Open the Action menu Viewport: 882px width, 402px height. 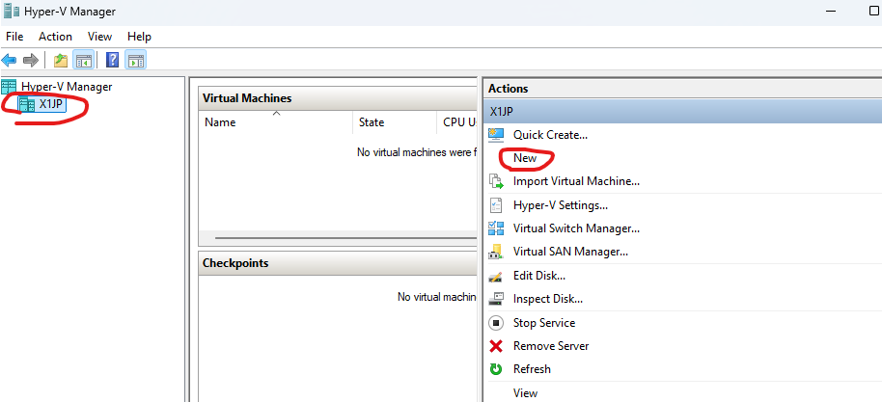(55, 37)
